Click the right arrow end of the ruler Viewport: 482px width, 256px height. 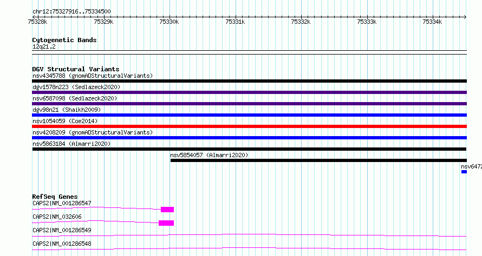(x=465, y=17)
